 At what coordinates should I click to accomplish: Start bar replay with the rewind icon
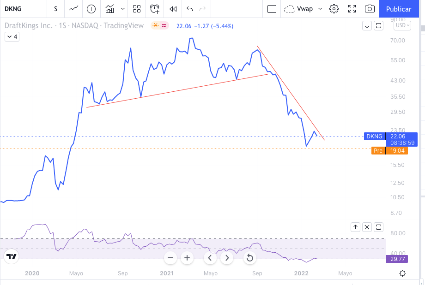(x=173, y=9)
